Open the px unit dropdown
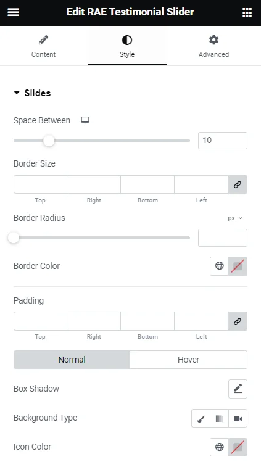This screenshot has height=475, width=261. coord(235,218)
